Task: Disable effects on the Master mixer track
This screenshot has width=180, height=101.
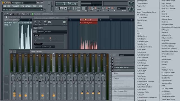Action: (x=14, y=95)
